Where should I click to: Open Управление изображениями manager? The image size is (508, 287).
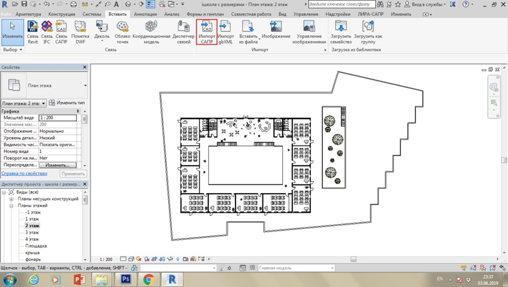coord(308,32)
